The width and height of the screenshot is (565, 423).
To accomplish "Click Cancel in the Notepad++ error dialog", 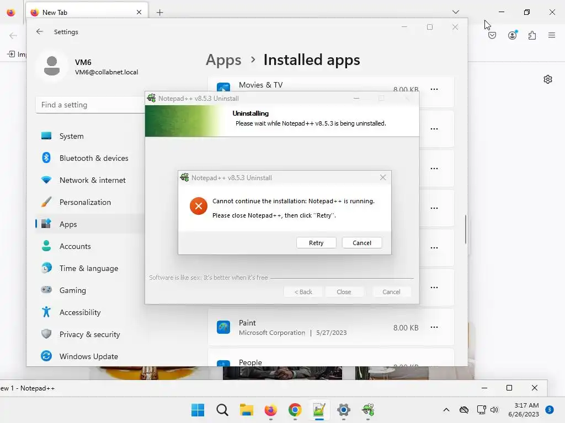I will point(362,243).
